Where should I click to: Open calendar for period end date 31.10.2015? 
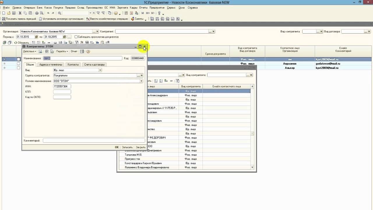pos(64,37)
